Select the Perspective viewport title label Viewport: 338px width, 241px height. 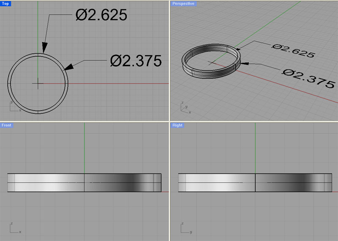[183, 3]
